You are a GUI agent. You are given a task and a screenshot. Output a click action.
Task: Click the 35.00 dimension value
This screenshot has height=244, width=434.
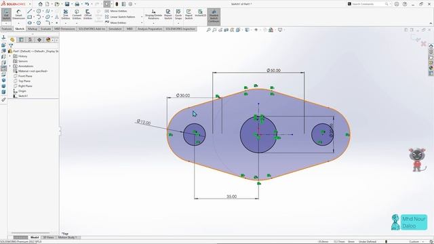(232, 197)
